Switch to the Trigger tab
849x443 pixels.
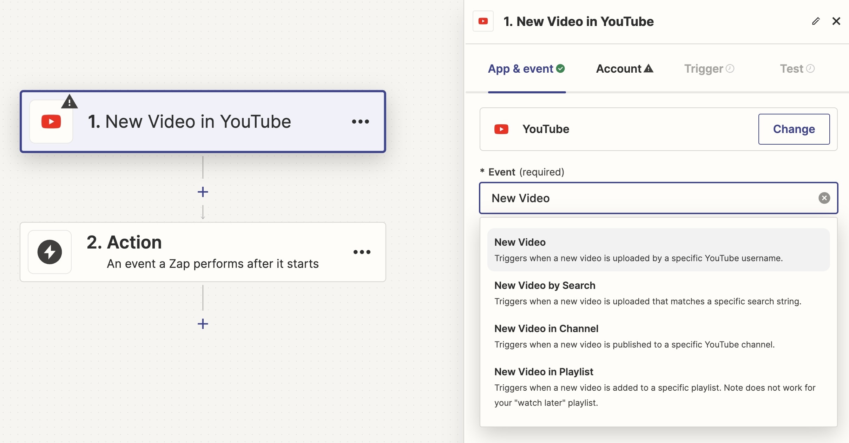(x=709, y=69)
